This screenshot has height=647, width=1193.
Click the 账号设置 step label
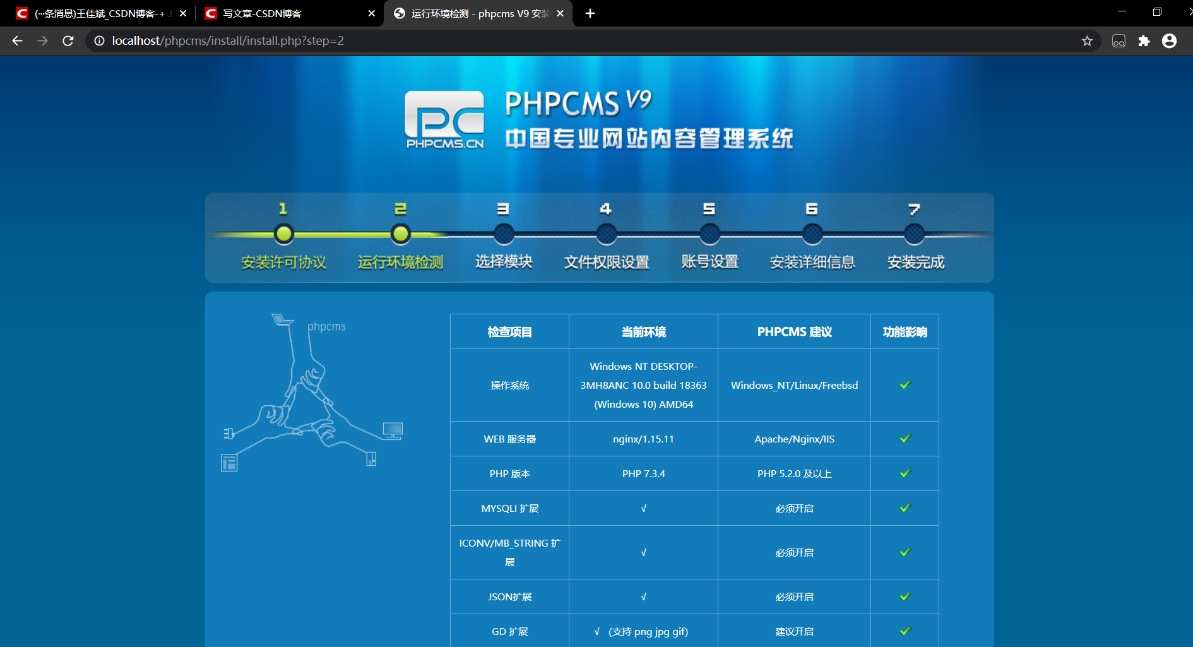coord(709,262)
